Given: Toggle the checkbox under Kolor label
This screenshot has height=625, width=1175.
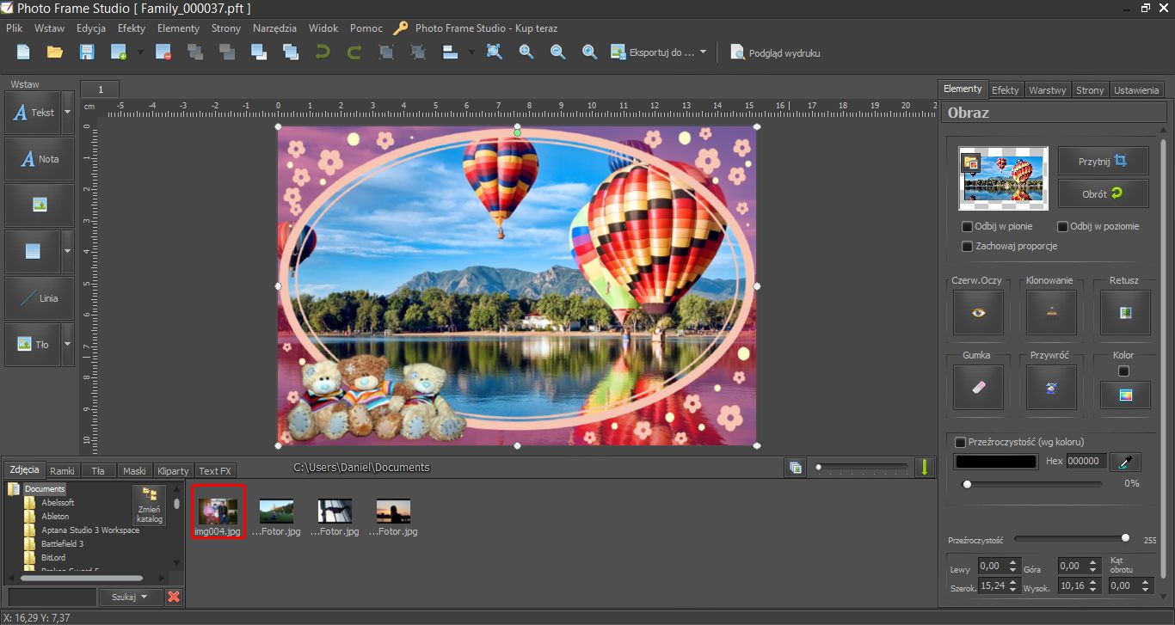Looking at the screenshot, I should (1123, 371).
